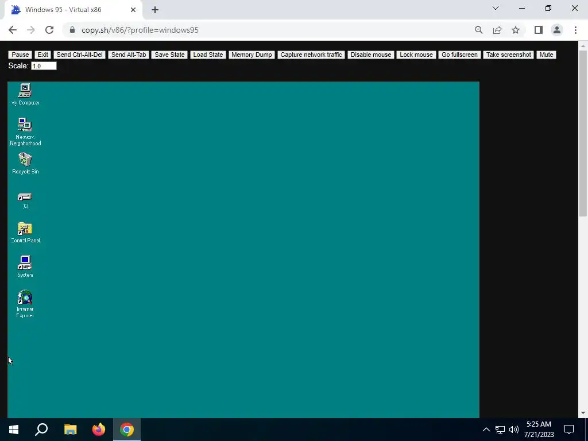Mute the emulator sound

pos(547,55)
